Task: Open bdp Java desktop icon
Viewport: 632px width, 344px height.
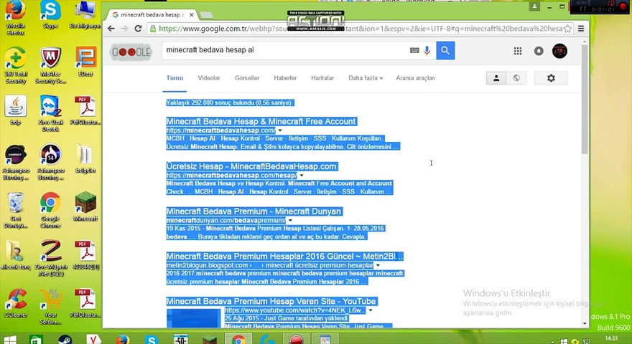Action: click(16, 110)
